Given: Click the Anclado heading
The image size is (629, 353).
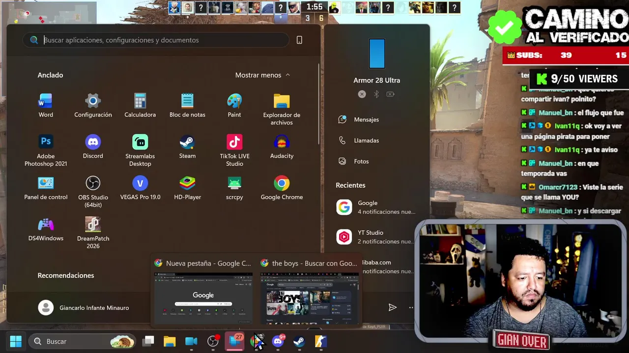Looking at the screenshot, I should (x=50, y=75).
